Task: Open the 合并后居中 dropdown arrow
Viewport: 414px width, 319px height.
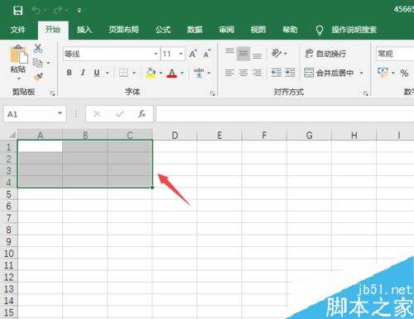Action: pyautogui.click(x=361, y=73)
